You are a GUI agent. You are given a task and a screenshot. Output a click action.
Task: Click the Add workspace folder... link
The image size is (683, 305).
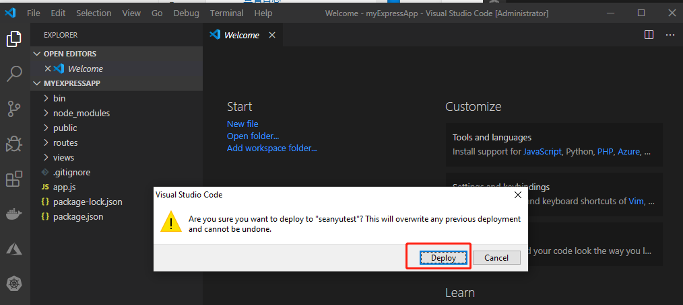[272, 148]
